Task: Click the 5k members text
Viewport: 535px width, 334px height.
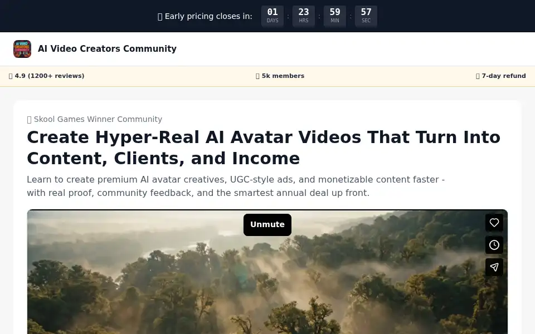Action: (x=280, y=76)
